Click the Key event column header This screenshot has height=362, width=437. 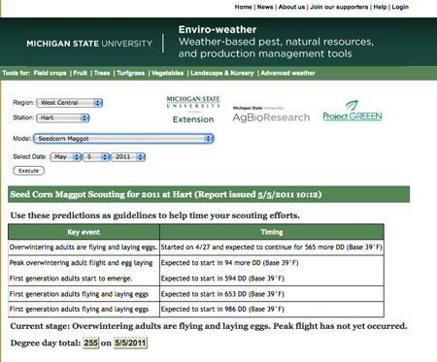pyautogui.click(x=84, y=232)
